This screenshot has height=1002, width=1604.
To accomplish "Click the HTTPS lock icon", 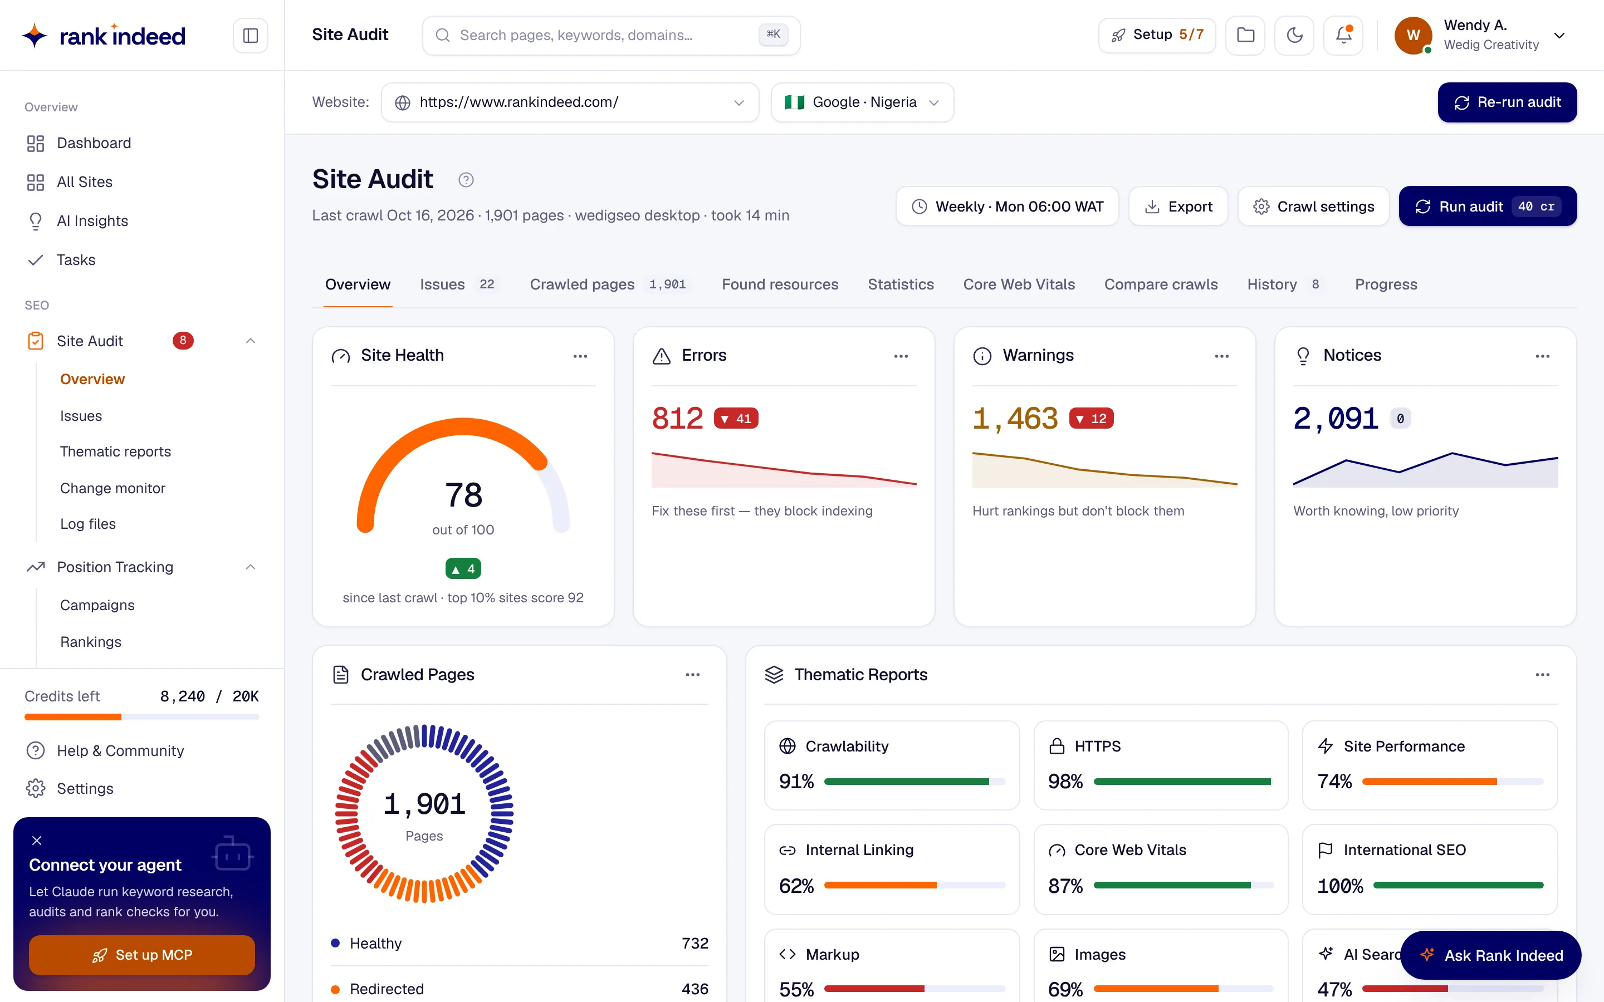I will pyautogui.click(x=1057, y=746).
